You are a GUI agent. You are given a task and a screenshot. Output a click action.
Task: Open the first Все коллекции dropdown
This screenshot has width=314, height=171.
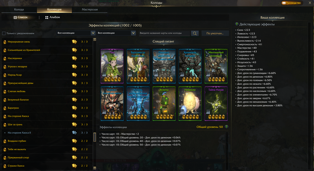click(75, 33)
